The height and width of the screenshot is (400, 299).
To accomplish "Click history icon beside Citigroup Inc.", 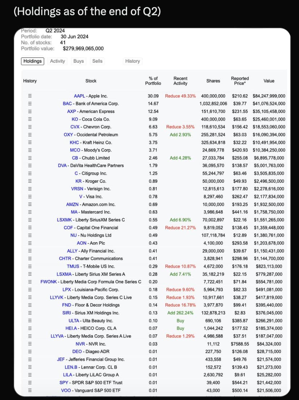I will (x=30, y=173).
